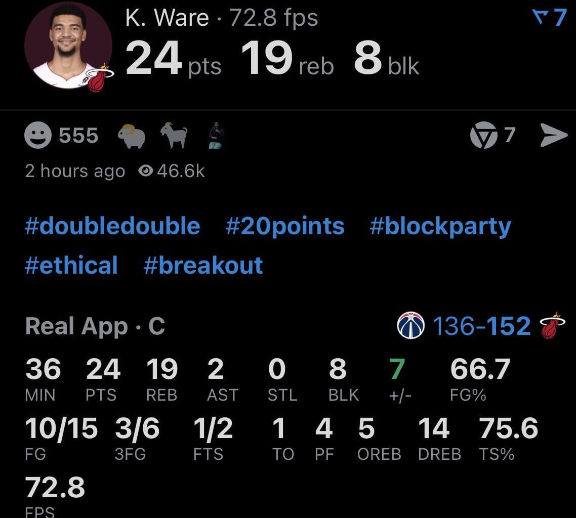Screen dimensions: 576x518
Task: Click the shield badge showing 7
Action: 484,135
